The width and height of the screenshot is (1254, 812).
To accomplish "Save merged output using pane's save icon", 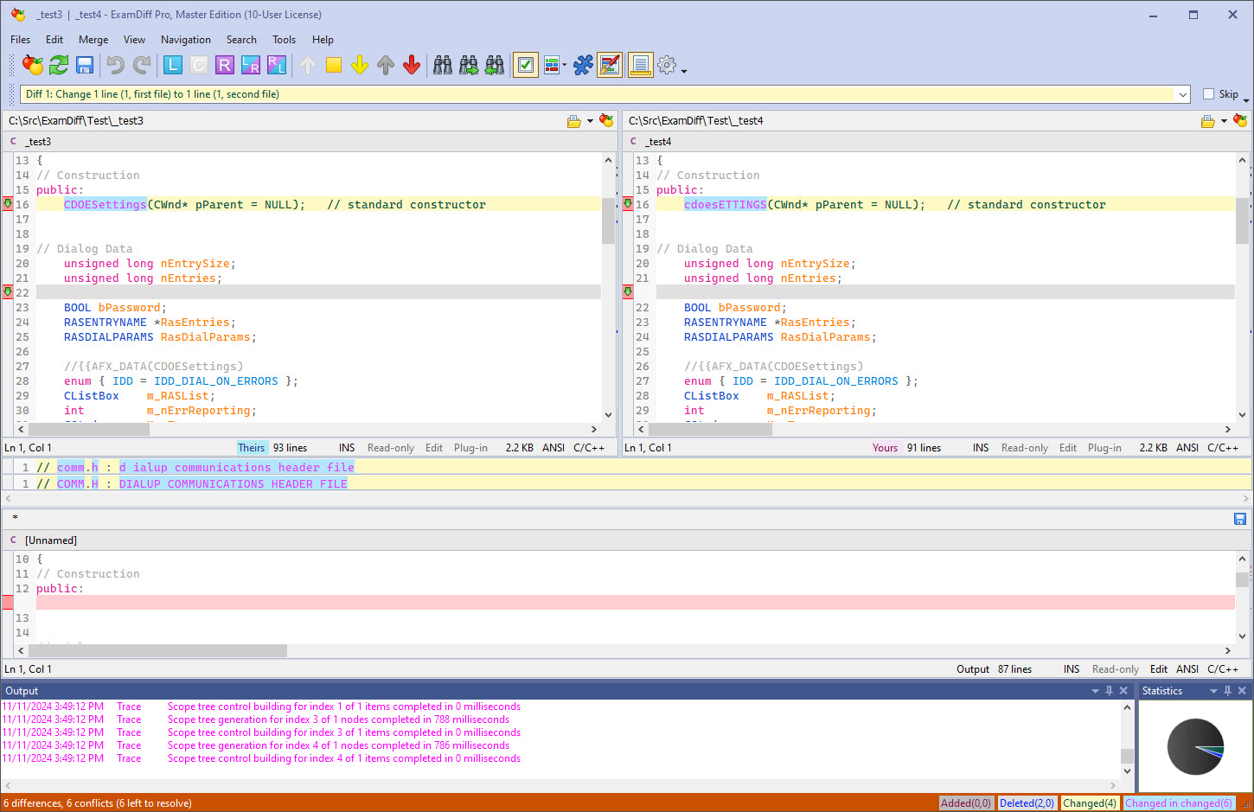I will coord(1239,519).
